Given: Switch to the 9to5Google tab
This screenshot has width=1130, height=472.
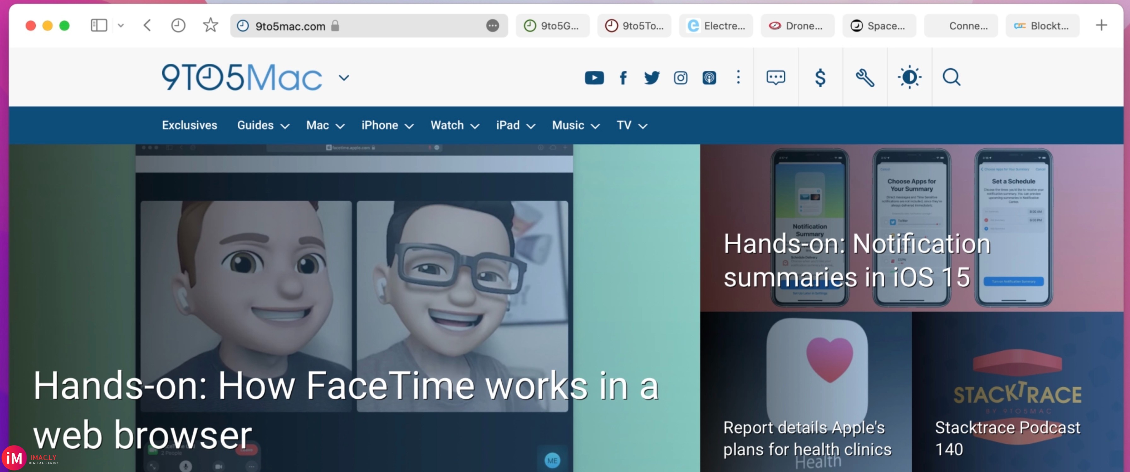Looking at the screenshot, I should (x=552, y=26).
